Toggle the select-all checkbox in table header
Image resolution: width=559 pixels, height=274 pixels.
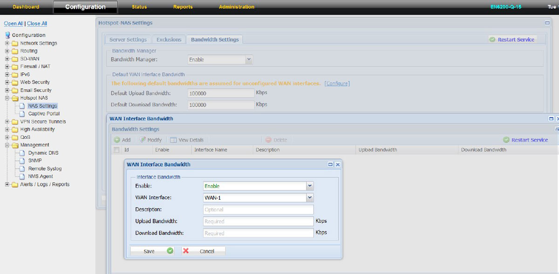tap(116, 150)
